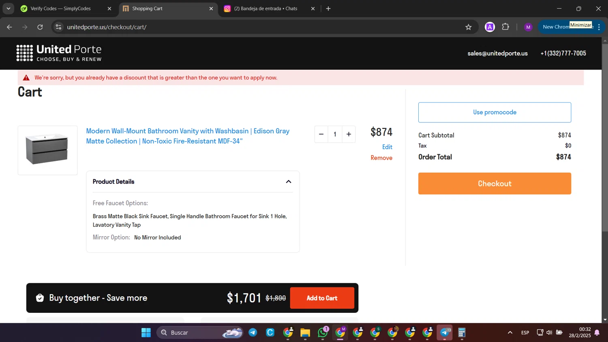Image resolution: width=608 pixels, height=342 pixels.
Task: Open the Extensions puzzle menu
Action: pyautogui.click(x=505, y=27)
